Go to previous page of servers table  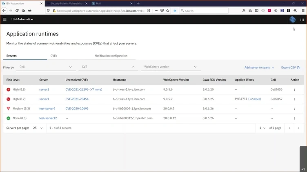pyautogui.click(x=289, y=128)
